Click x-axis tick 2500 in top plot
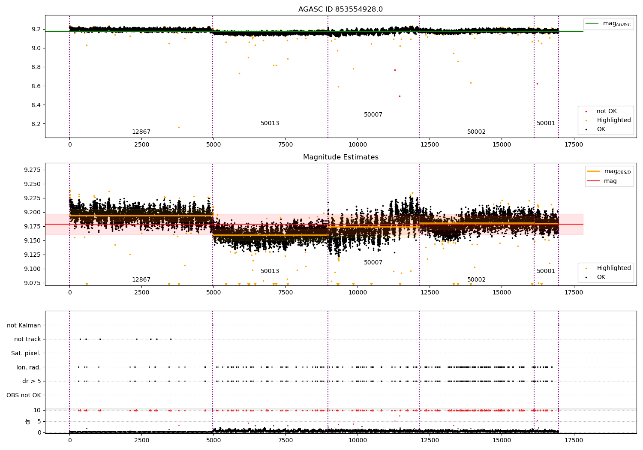The image size is (643, 450). pyautogui.click(x=141, y=145)
